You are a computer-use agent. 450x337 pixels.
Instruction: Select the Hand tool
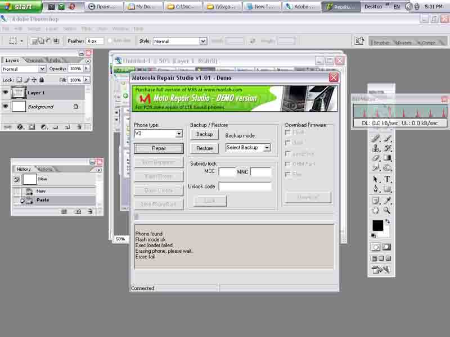coord(376,211)
